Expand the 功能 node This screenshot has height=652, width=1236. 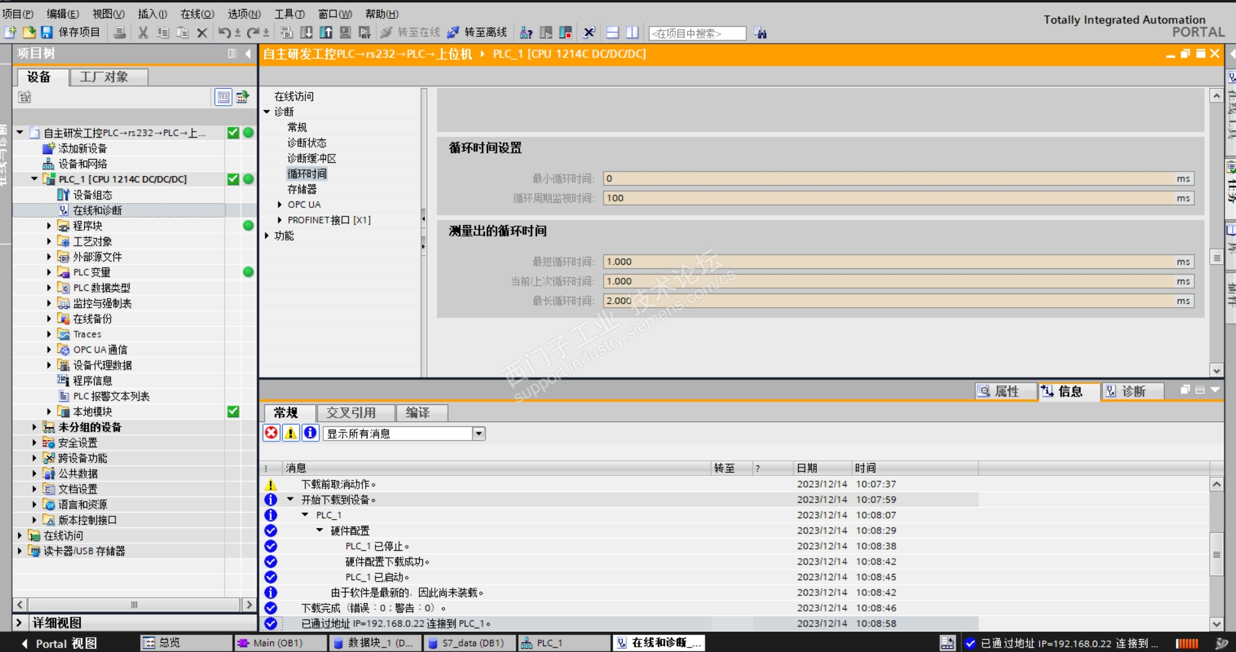click(x=267, y=235)
